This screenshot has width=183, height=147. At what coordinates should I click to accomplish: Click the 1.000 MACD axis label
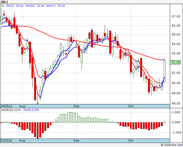(176, 112)
